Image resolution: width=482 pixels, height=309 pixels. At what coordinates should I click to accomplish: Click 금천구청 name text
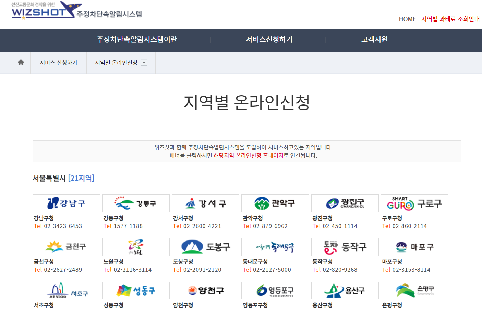(44, 262)
